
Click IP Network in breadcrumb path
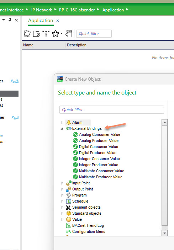point(42,10)
